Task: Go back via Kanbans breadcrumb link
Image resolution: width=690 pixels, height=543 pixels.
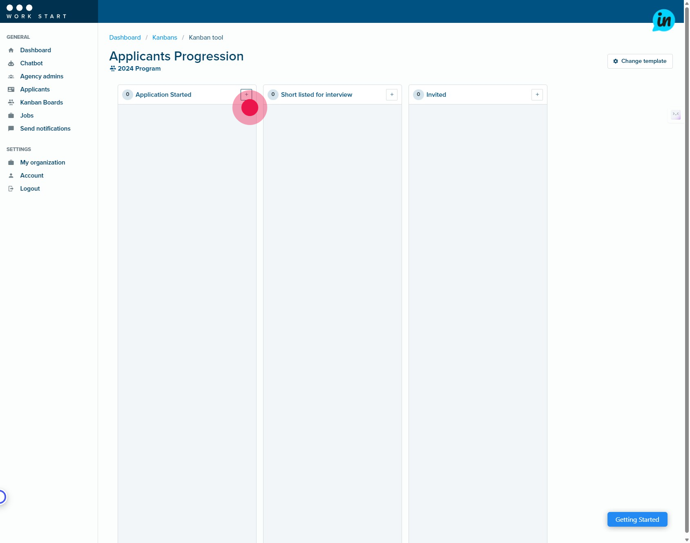Action: pos(165,38)
